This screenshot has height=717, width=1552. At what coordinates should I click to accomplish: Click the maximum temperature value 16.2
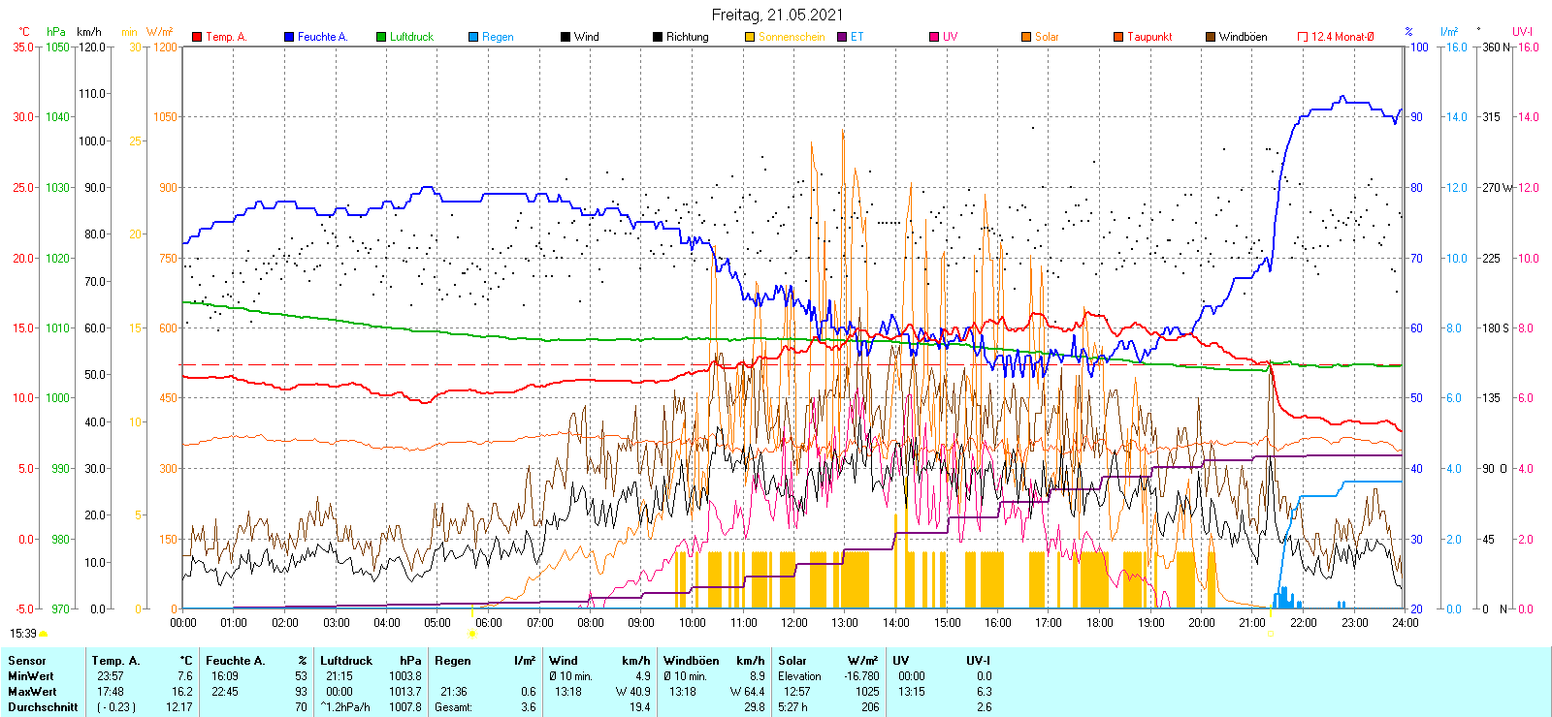tap(182, 692)
